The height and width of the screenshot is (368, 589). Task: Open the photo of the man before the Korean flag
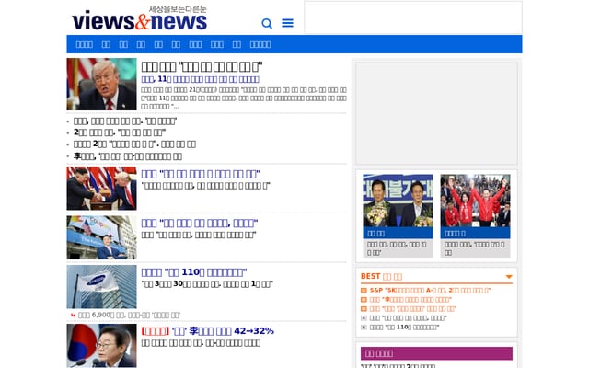click(x=102, y=346)
